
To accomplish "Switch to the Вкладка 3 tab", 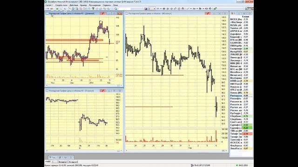I will point(63,162).
